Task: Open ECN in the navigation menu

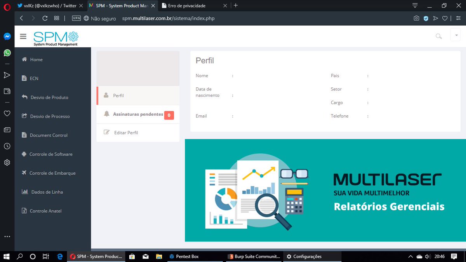Action: coord(53,78)
